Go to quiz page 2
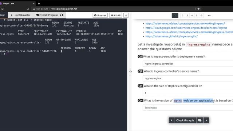 coord(183,15)
